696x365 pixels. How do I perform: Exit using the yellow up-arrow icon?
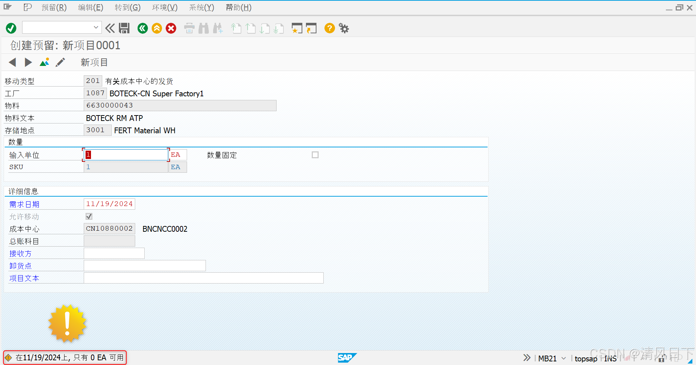[157, 28]
